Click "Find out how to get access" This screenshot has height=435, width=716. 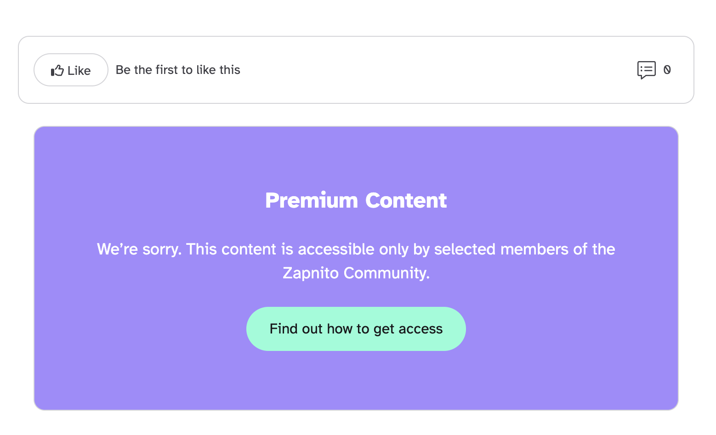(x=356, y=329)
